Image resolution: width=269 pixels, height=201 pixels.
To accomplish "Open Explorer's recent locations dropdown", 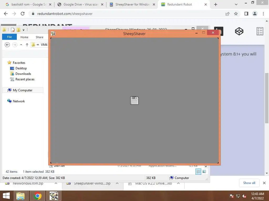I will 21,44.
